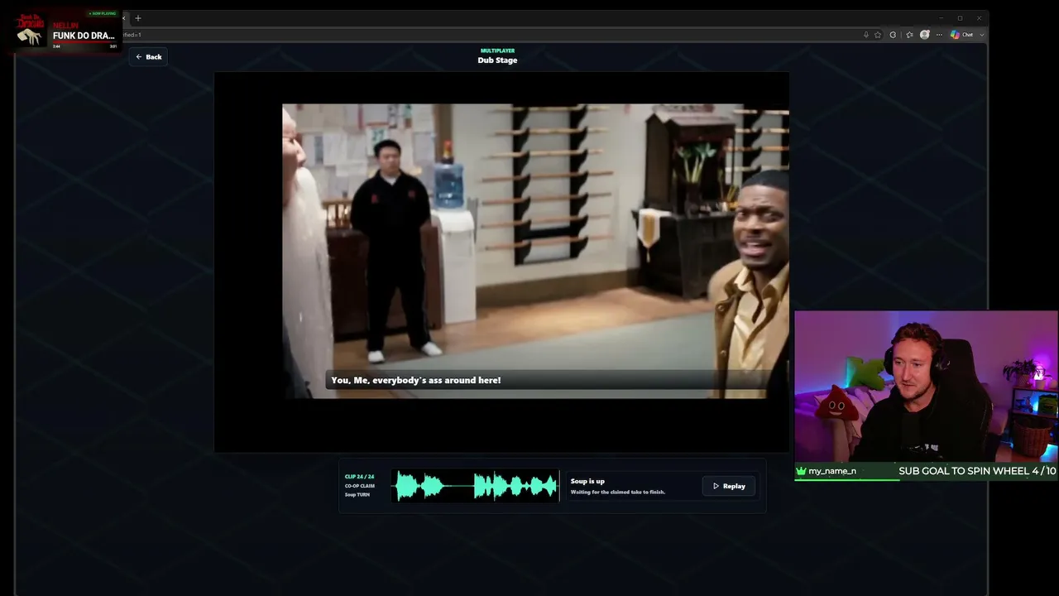Image resolution: width=1059 pixels, height=596 pixels.
Task: Click the audio waveform of the clip
Action: (x=477, y=486)
